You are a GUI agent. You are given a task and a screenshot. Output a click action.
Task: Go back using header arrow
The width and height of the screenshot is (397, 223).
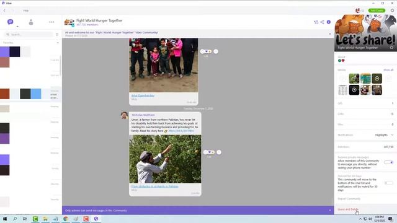tap(4, 11)
